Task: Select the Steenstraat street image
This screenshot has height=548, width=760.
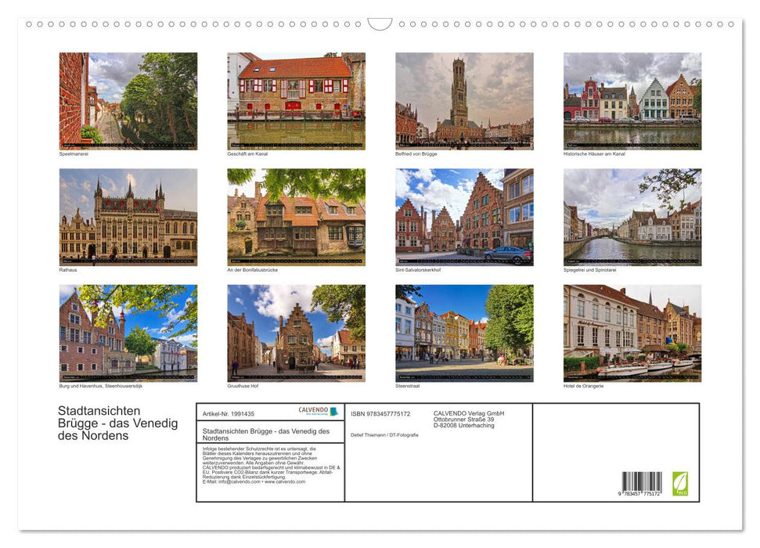Action: [x=463, y=332]
